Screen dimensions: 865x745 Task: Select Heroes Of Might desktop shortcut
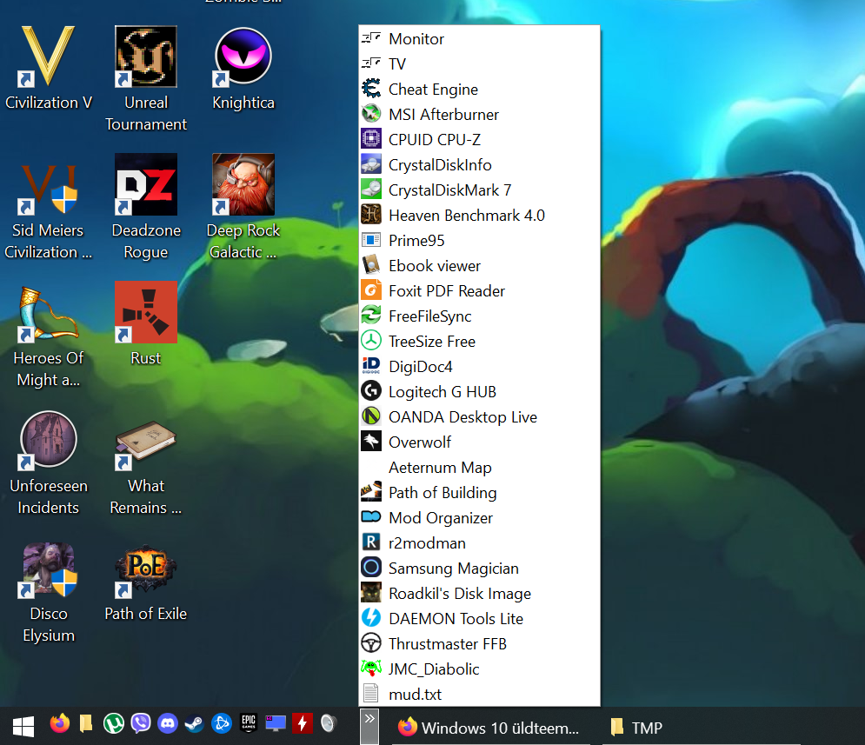coord(49,336)
